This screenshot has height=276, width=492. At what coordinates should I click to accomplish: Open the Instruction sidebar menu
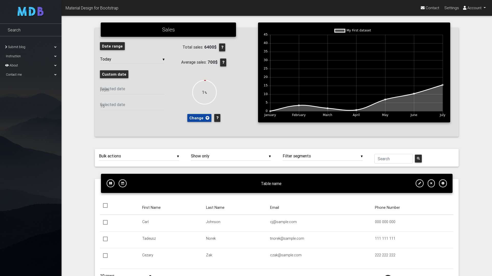point(31,56)
